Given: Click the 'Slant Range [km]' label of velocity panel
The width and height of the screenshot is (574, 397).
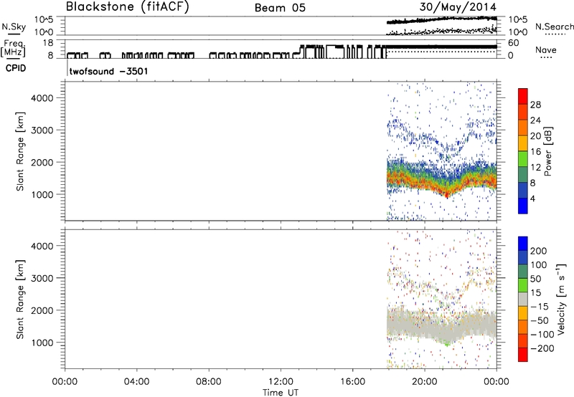Looking at the screenshot, I should (20, 300).
